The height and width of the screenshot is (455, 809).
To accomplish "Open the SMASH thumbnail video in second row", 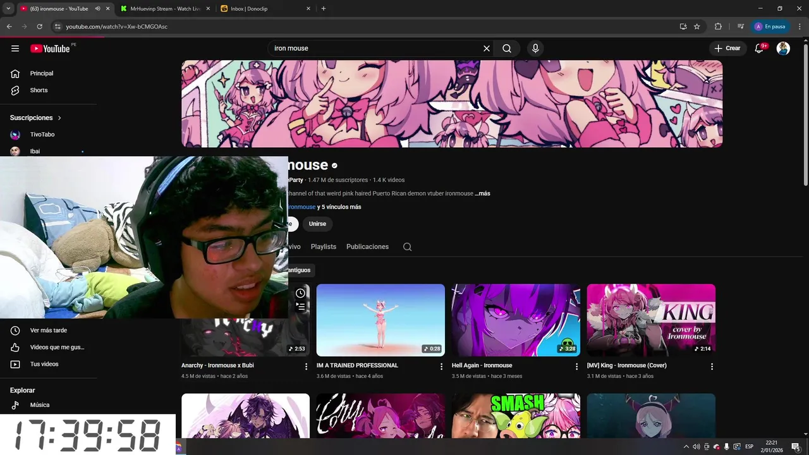I will [x=516, y=416].
